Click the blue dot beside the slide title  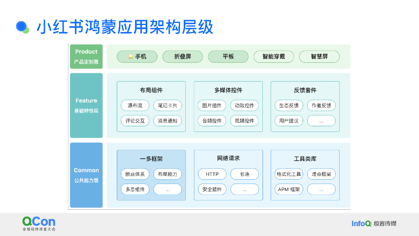[22, 27]
